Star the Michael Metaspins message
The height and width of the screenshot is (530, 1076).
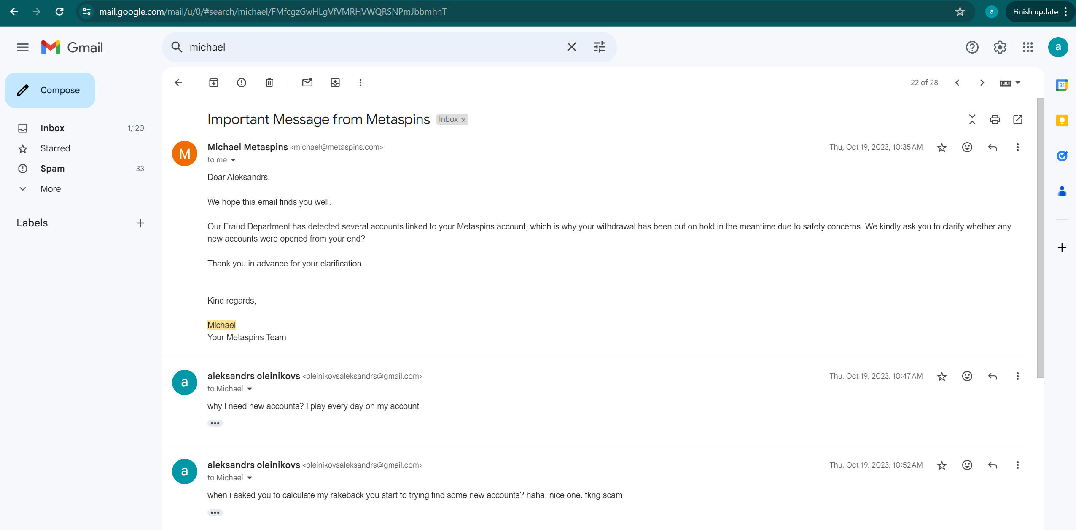tap(942, 147)
